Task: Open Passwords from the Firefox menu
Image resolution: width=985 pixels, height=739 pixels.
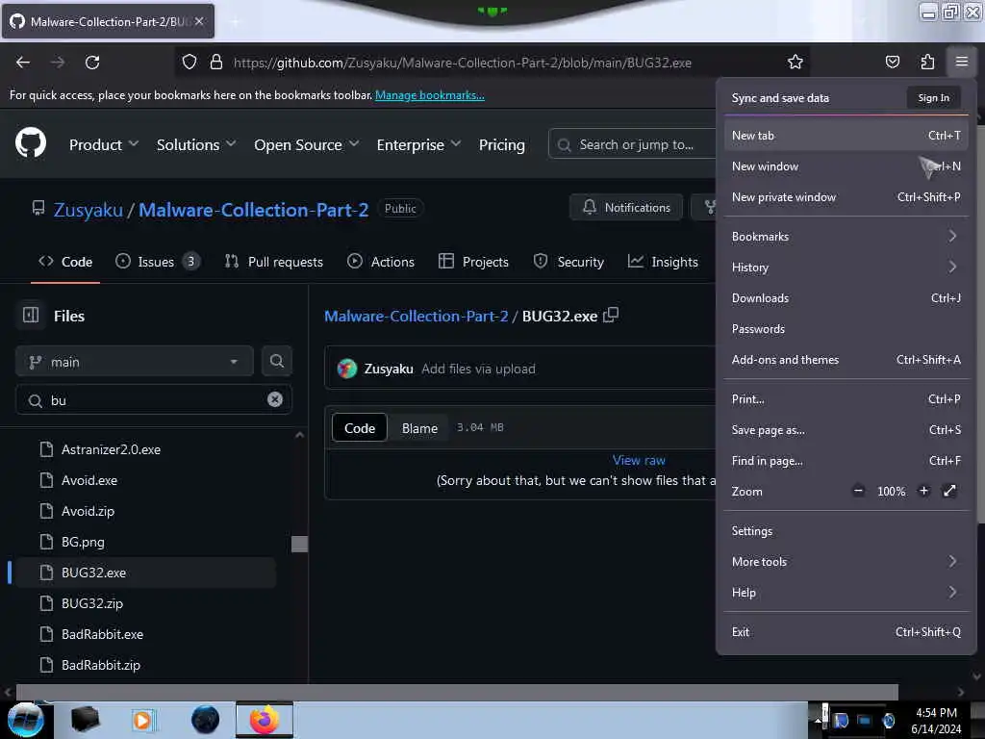Action: 846,329
